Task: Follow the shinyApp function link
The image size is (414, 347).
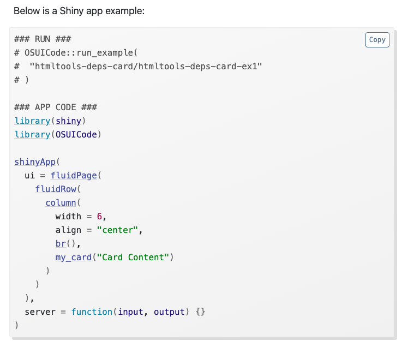Action: [x=35, y=162]
